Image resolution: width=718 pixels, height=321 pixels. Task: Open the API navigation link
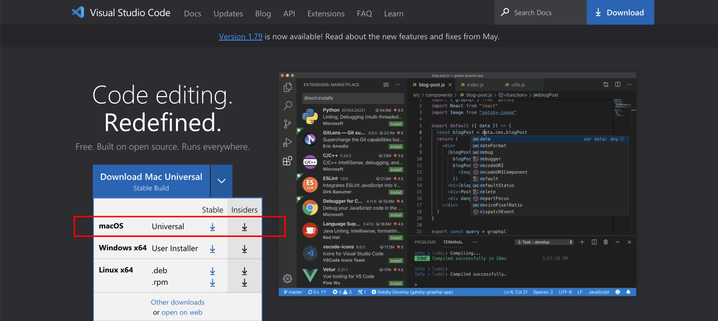[289, 14]
